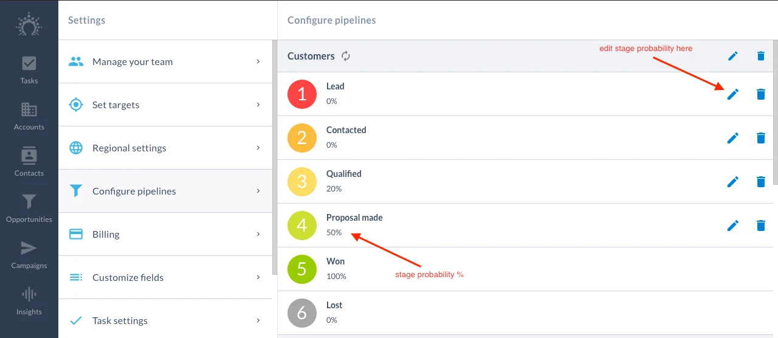The height and width of the screenshot is (338, 778).
Task: Go to Accounts in sidebar
Action: pos(29,116)
